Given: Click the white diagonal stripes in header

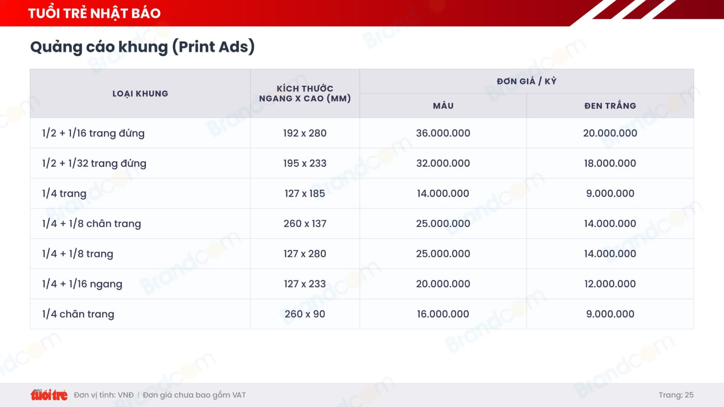Looking at the screenshot, I should 632,10.
